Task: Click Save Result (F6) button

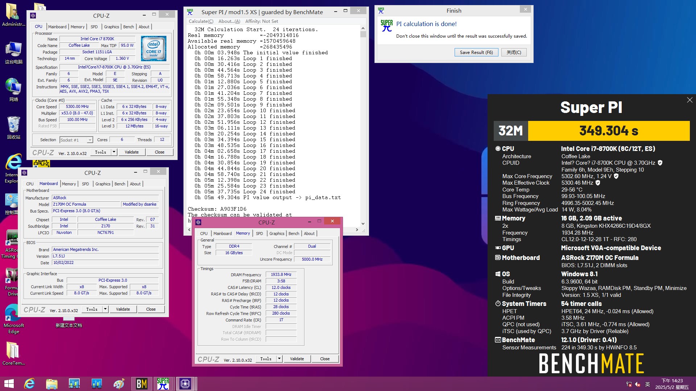Action: (x=476, y=52)
